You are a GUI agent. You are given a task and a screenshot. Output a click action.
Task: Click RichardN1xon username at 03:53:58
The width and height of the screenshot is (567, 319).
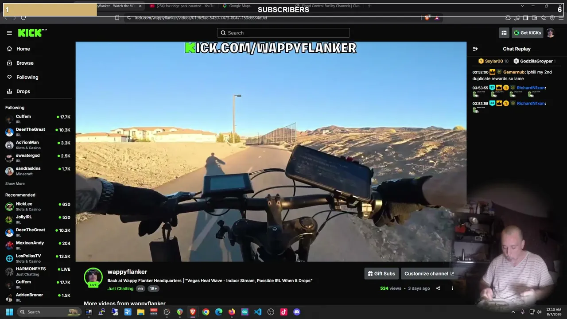(531, 103)
